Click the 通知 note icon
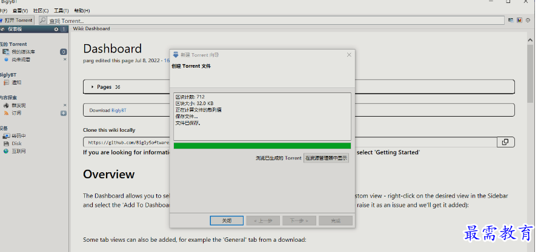The width and height of the screenshot is (538, 252). 6,83
